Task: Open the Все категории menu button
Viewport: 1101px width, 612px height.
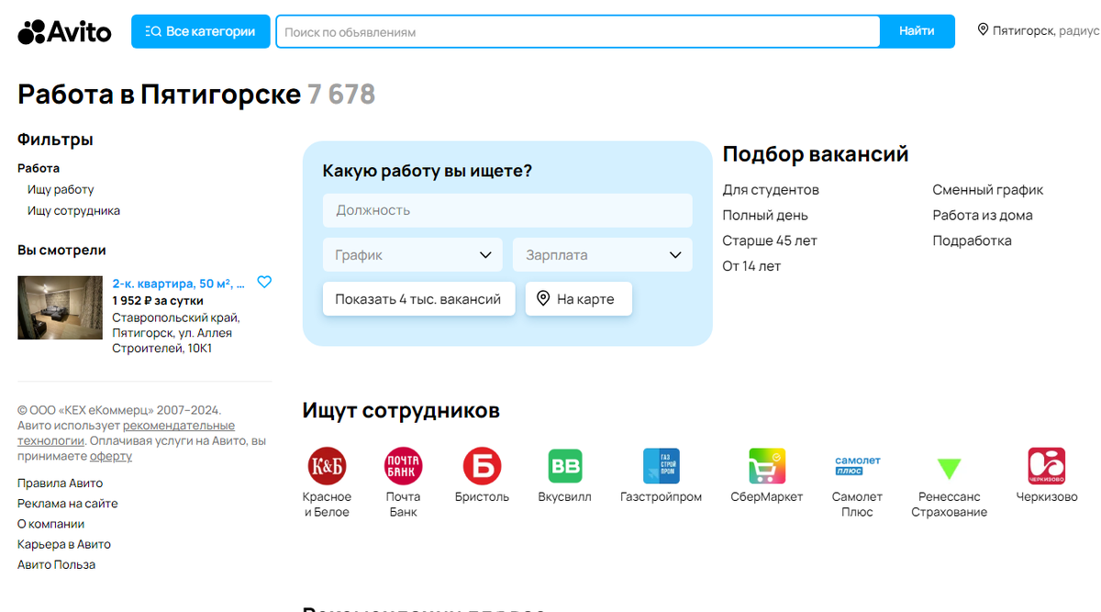Action: click(201, 31)
